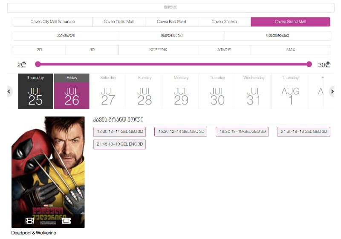The height and width of the screenshot is (239, 341).
Task: Click the middle of the price range track
Action: 173,64
